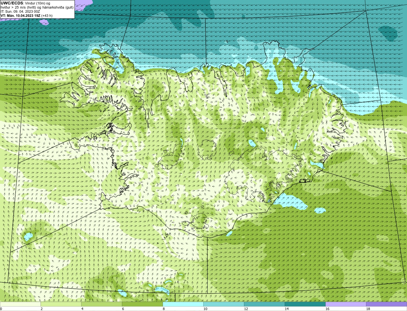This screenshot has width=407, height=311.
Task: Click the legend tick label "0"
Action: coord(1,309)
